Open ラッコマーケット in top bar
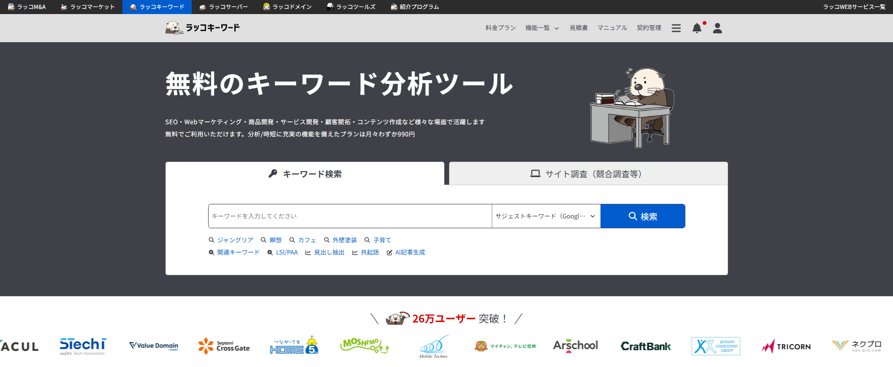 (88, 7)
